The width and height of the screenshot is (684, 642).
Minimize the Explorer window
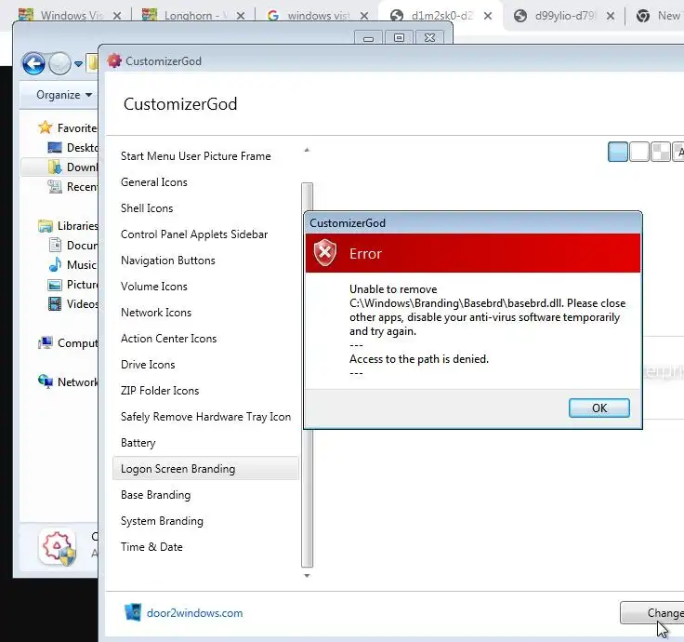368,38
